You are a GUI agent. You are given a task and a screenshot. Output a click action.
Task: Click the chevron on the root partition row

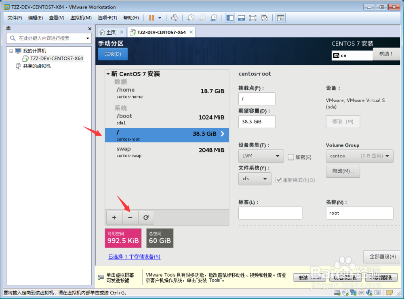(x=223, y=134)
